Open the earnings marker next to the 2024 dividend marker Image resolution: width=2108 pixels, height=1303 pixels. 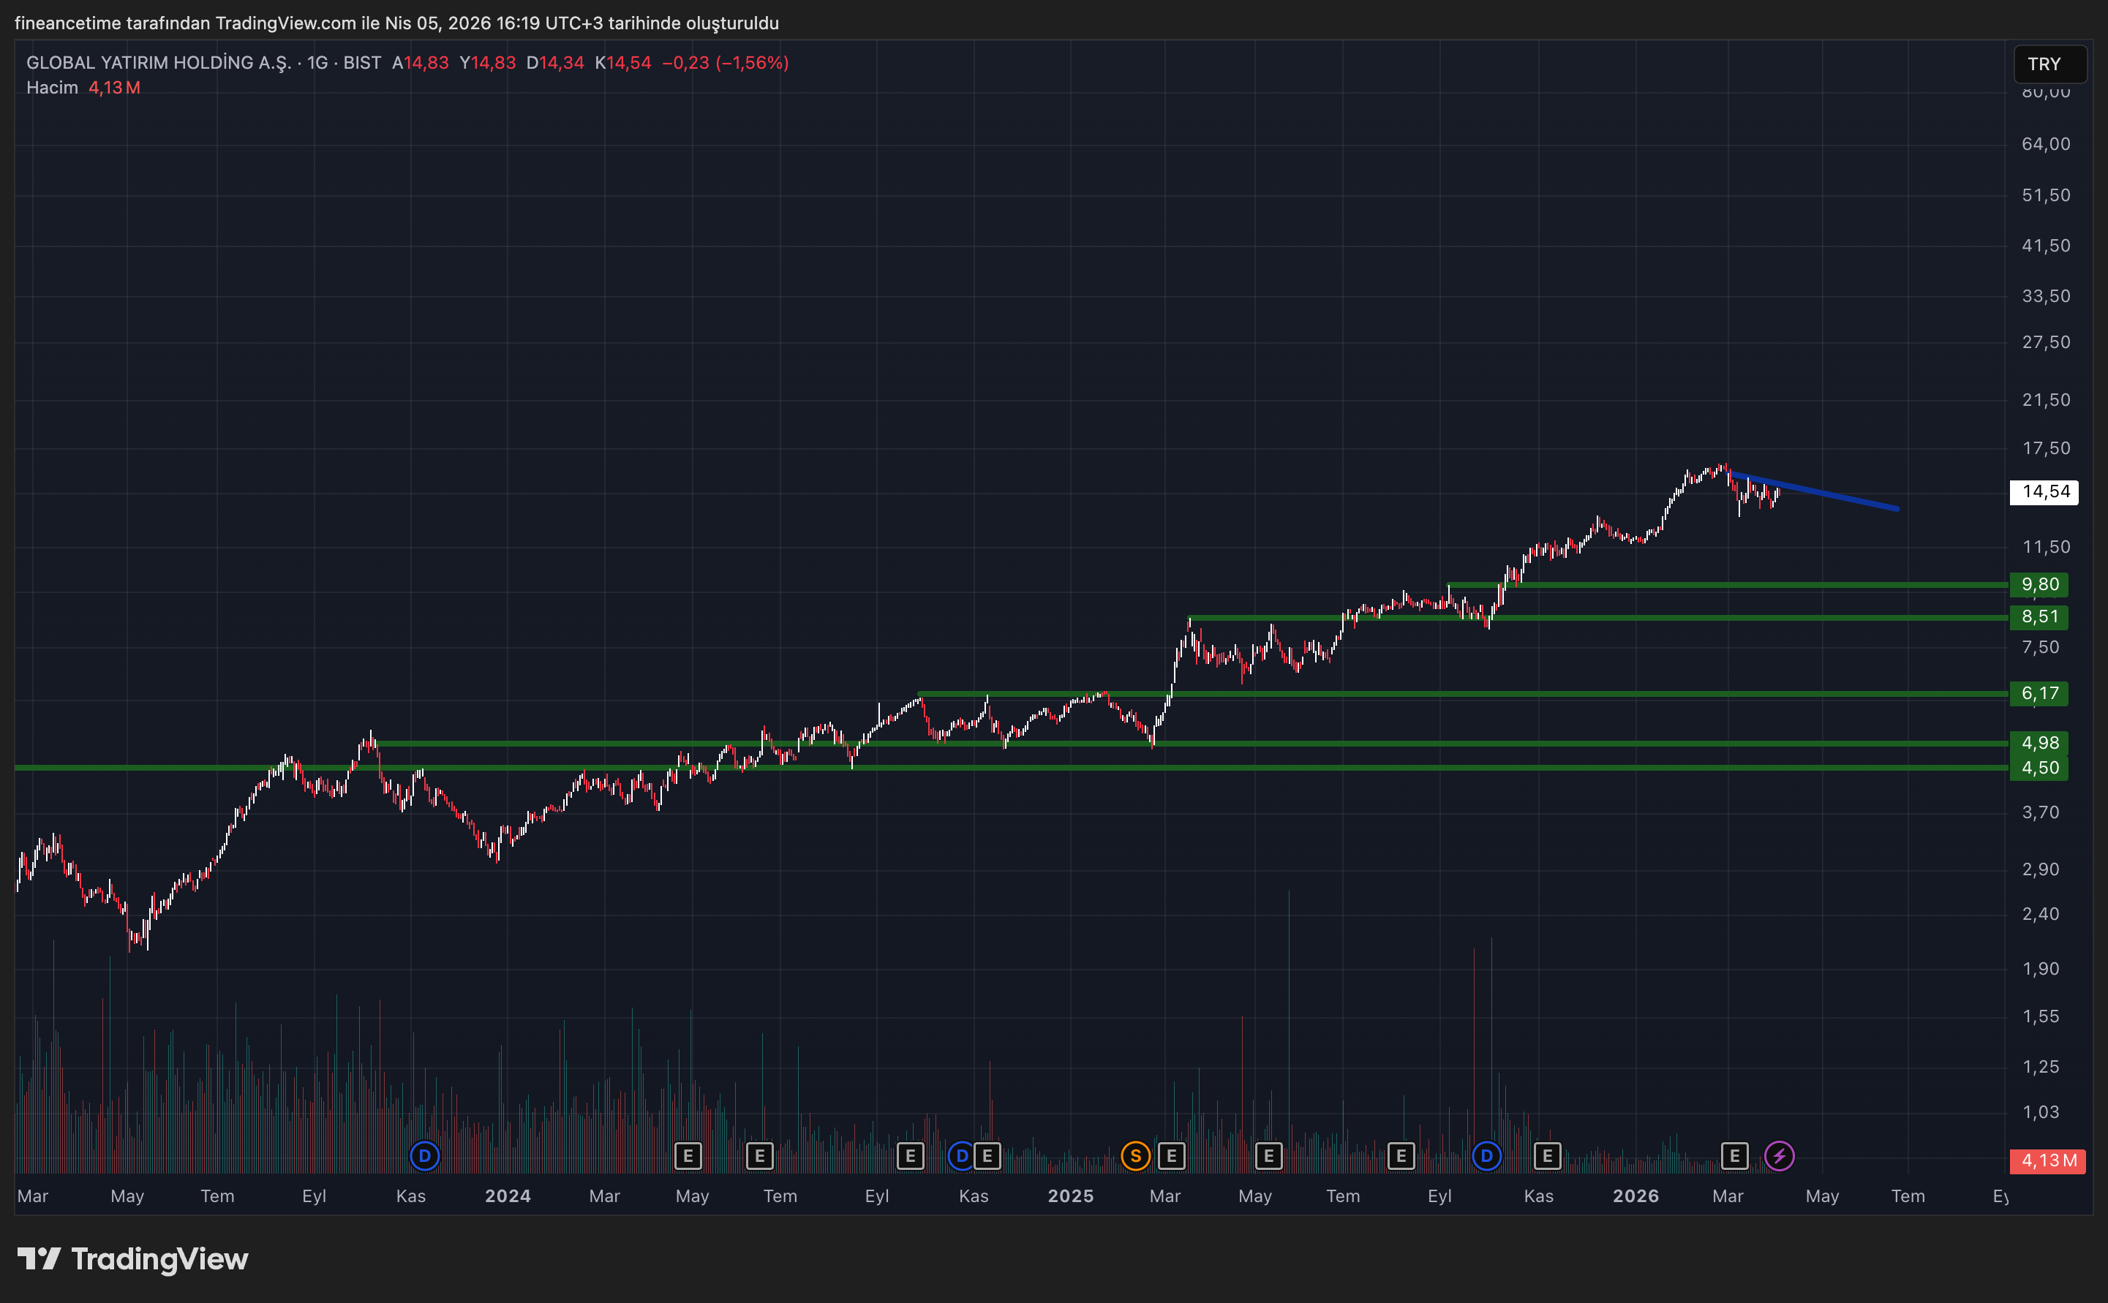click(986, 1157)
